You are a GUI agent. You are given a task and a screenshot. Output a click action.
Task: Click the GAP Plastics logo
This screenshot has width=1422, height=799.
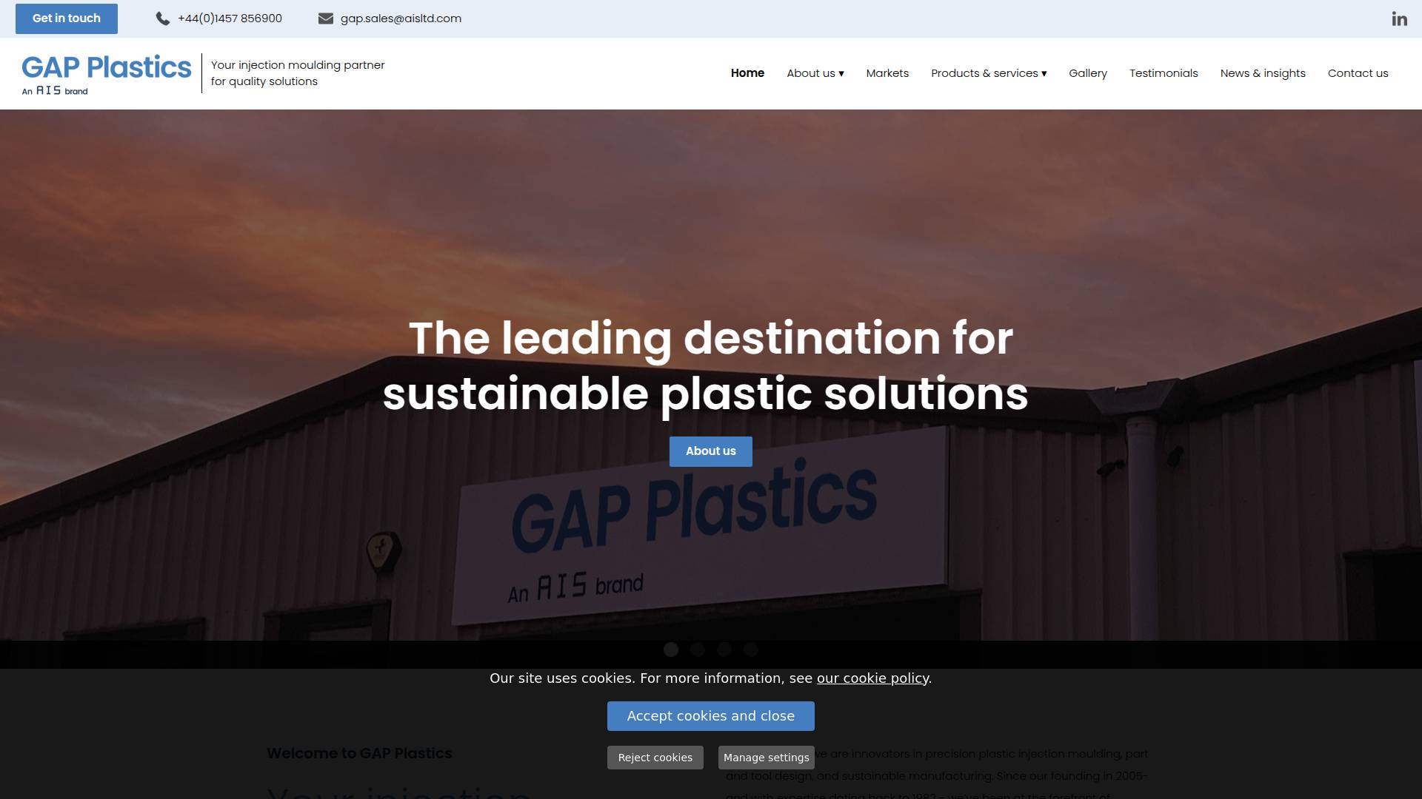click(x=107, y=74)
